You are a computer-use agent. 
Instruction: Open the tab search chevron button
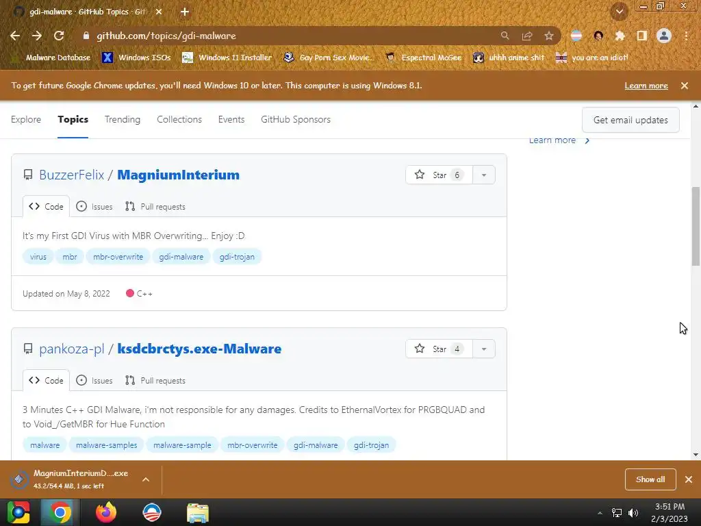pos(619,12)
